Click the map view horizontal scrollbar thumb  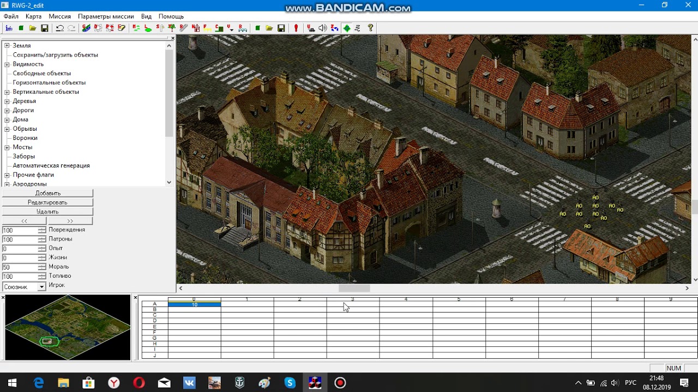point(354,289)
